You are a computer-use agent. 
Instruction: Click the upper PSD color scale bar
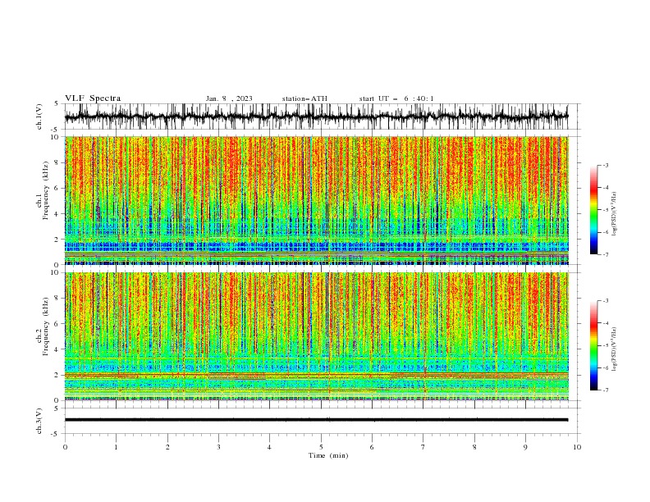pyautogui.click(x=593, y=210)
